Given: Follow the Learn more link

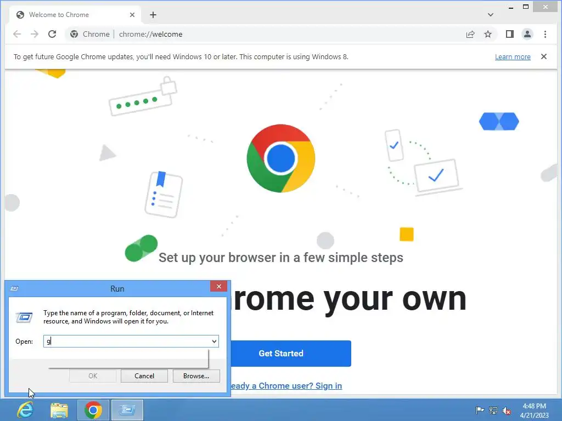Looking at the screenshot, I should pyautogui.click(x=513, y=56).
